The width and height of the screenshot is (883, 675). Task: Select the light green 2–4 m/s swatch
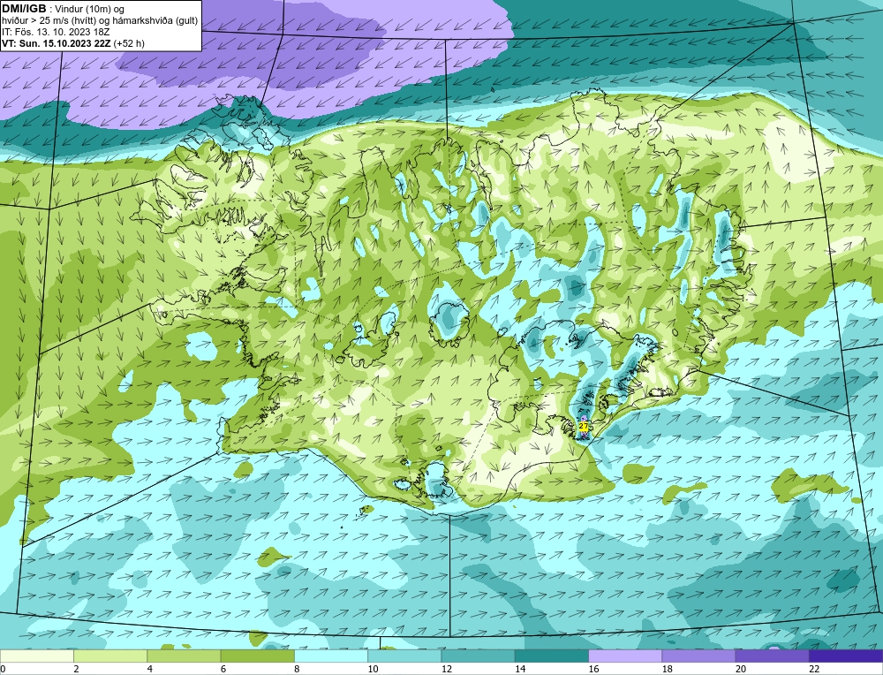(110, 656)
